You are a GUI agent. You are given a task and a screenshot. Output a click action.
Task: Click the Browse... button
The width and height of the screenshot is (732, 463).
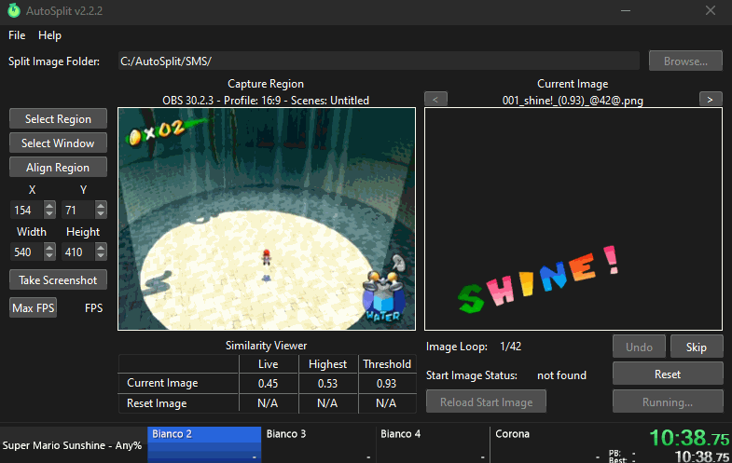click(685, 61)
